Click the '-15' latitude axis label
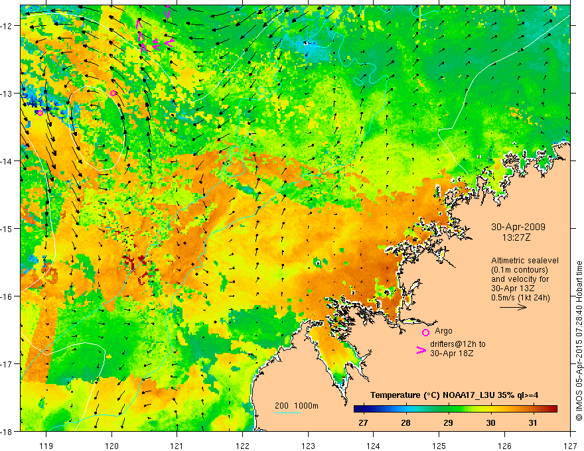Image resolution: width=584 pixels, height=451 pixels. coord(7,228)
